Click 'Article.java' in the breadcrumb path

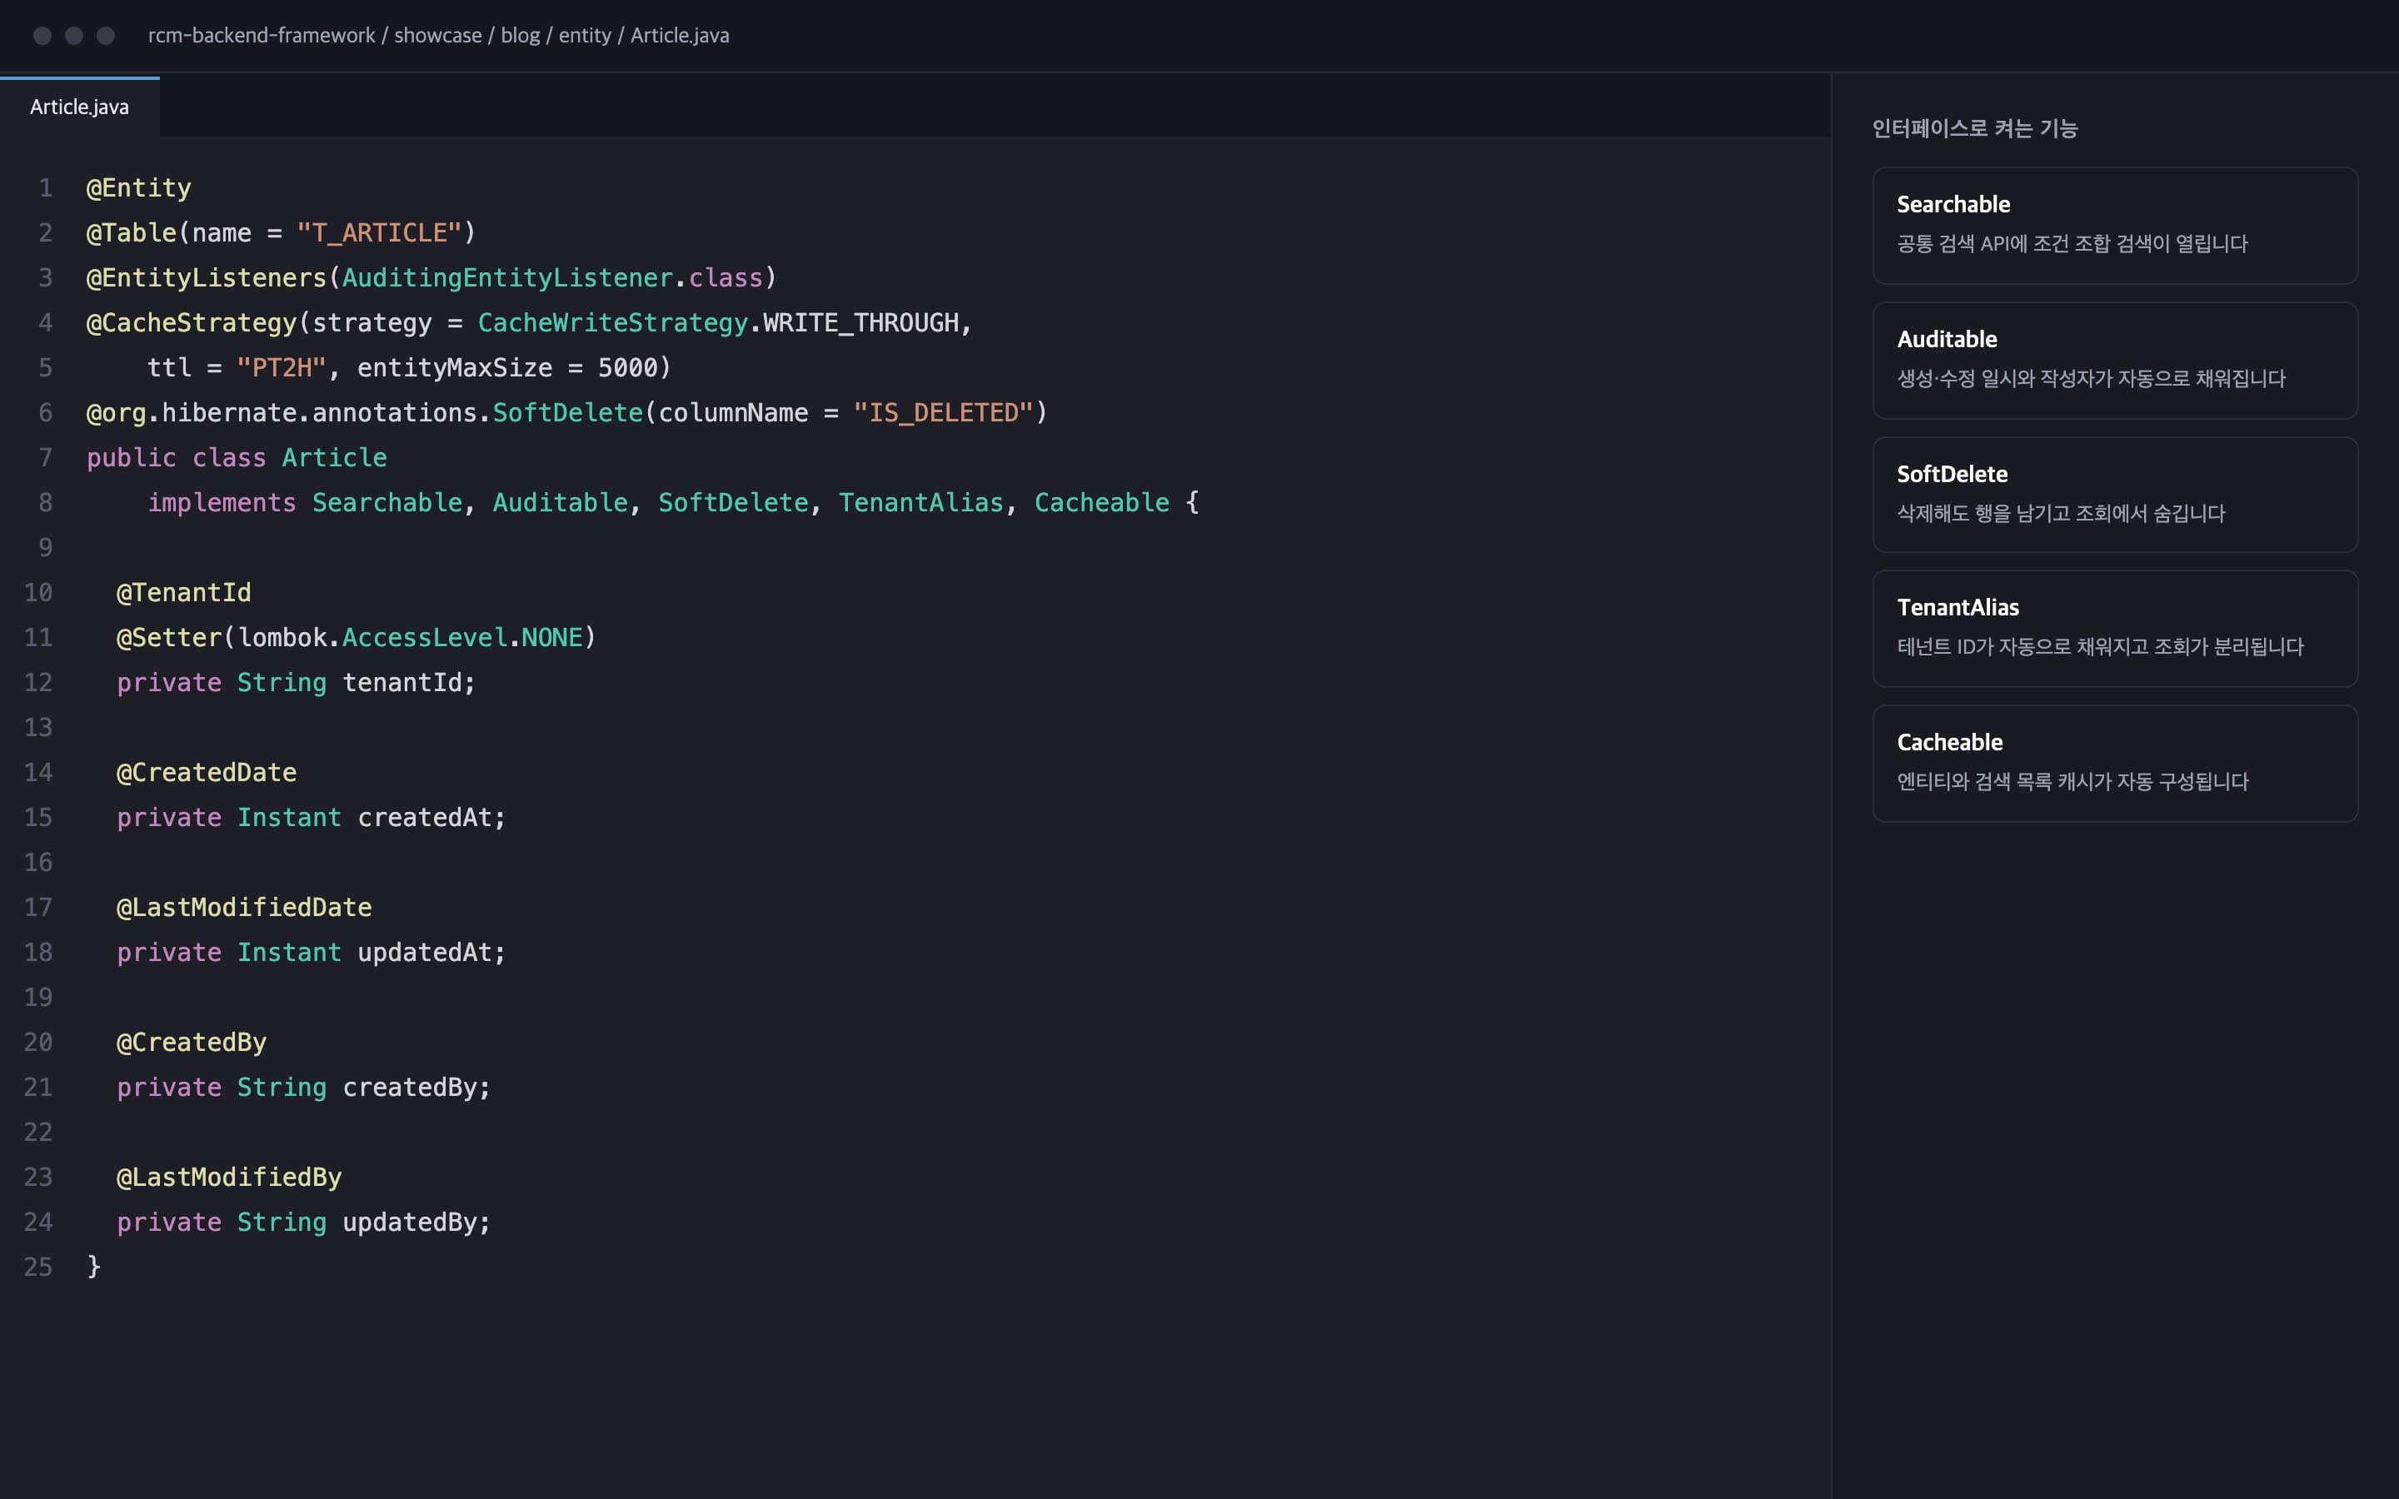tap(680, 36)
